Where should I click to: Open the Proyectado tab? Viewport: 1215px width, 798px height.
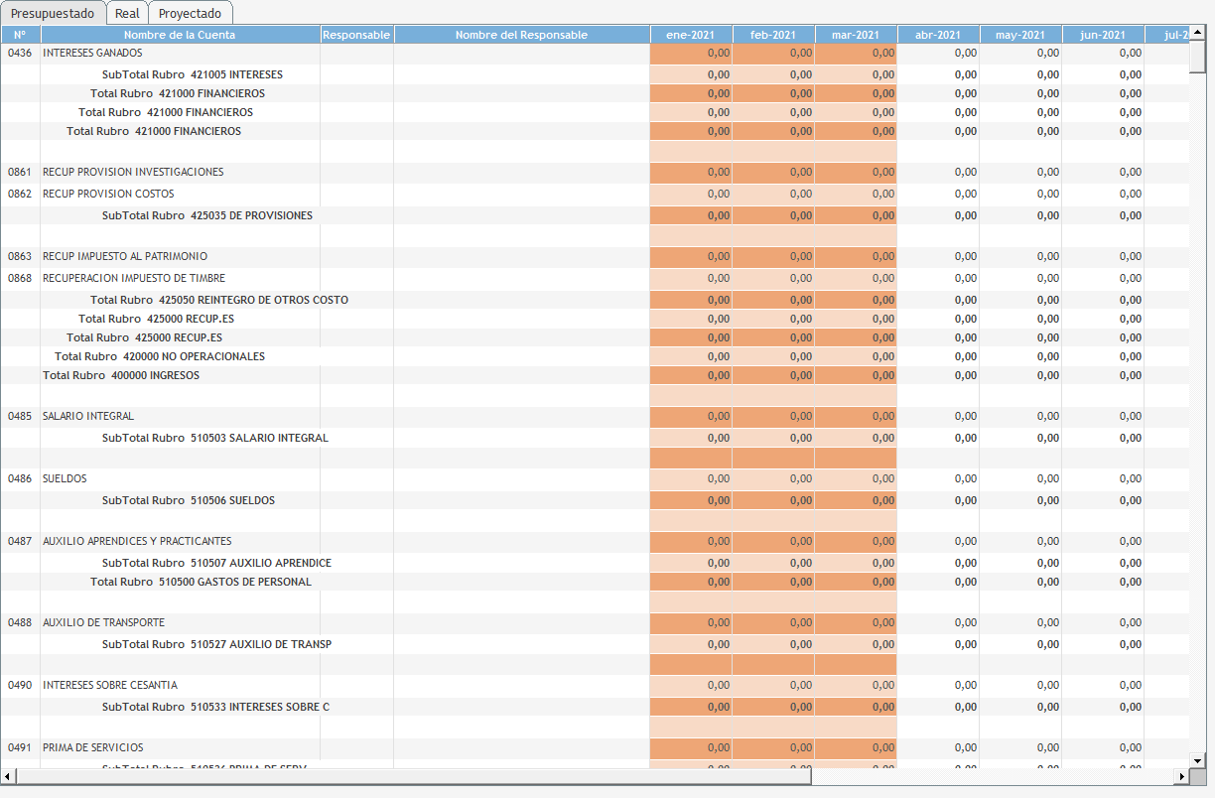click(190, 13)
